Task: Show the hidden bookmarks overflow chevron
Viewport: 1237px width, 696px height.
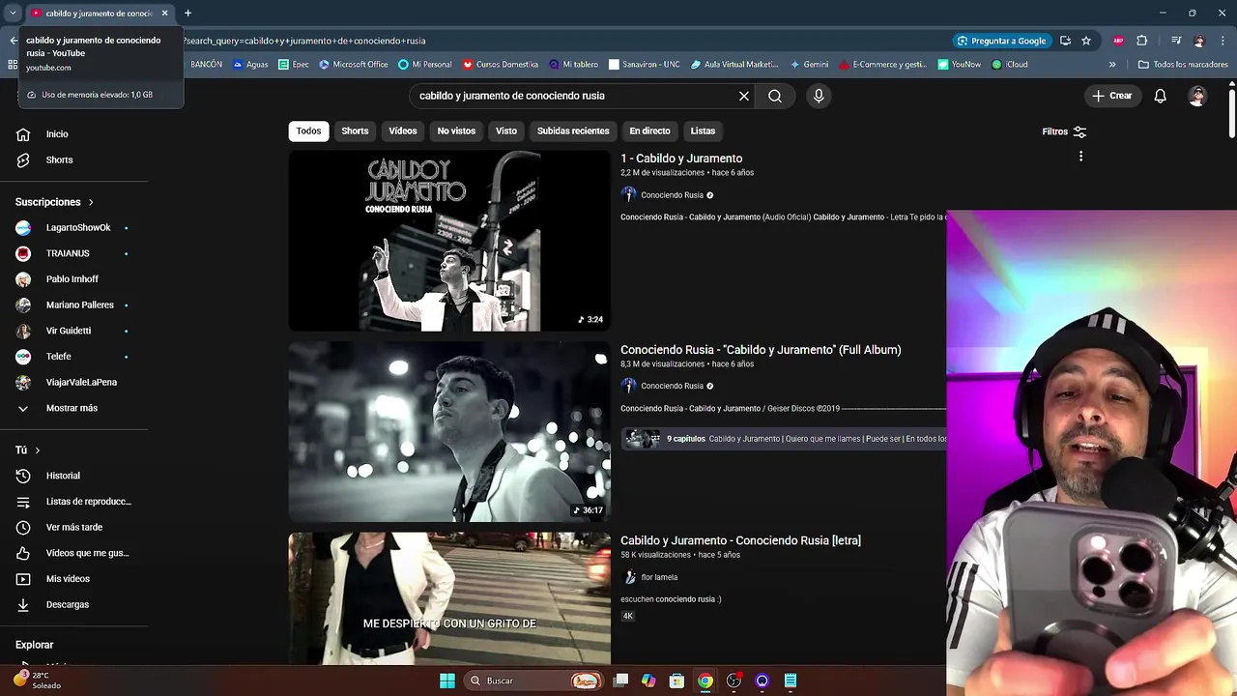Action: pos(1112,65)
